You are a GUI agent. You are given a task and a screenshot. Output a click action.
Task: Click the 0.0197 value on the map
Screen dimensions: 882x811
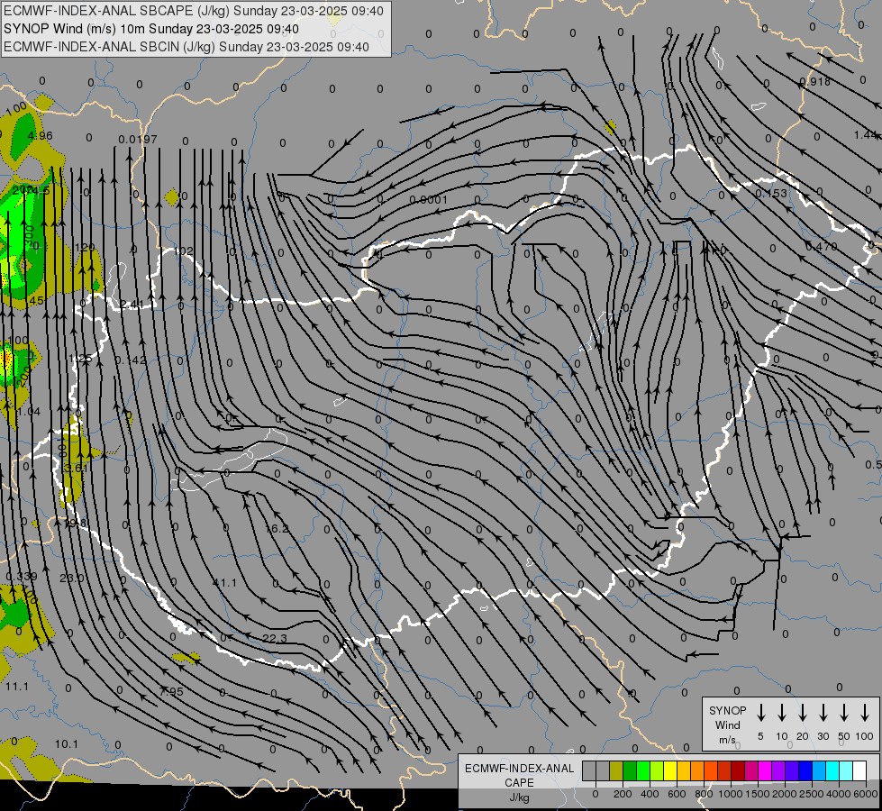pos(138,139)
